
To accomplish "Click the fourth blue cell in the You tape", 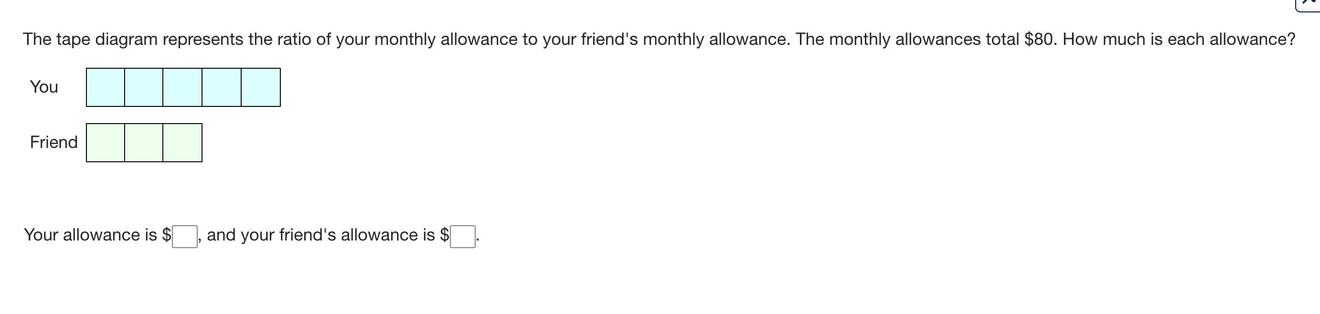I will click(222, 87).
